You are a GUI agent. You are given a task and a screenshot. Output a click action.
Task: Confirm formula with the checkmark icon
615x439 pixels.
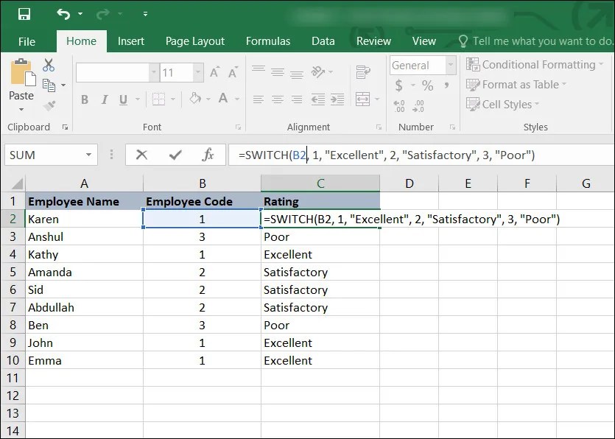coord(175,155)
